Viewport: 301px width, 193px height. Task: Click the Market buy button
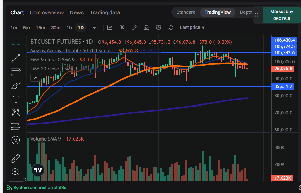[x=282, y=15]
